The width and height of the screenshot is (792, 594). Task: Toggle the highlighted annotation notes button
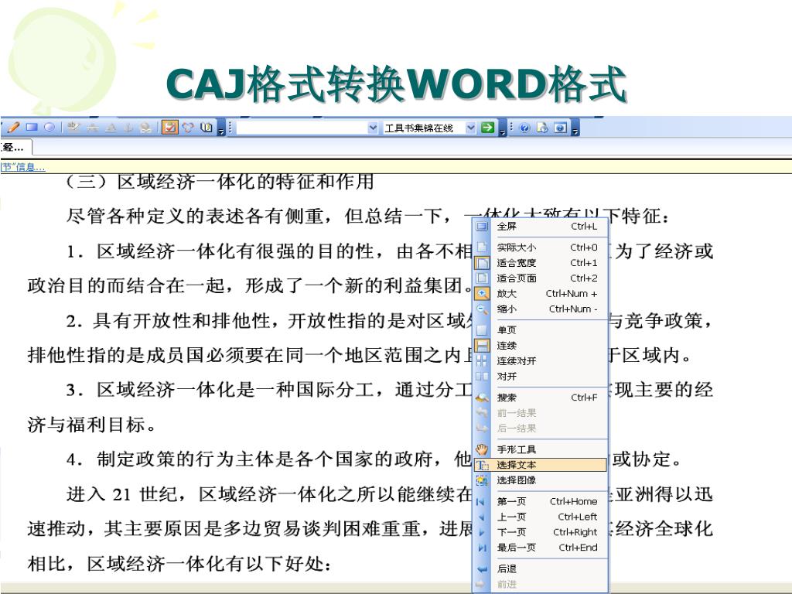click(169, 128)
